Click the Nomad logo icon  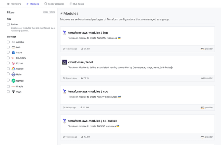(13, 81)
